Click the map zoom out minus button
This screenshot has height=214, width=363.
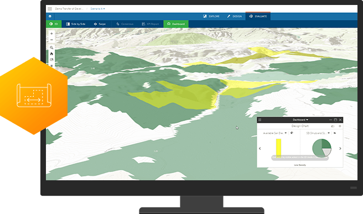point(51,40)
